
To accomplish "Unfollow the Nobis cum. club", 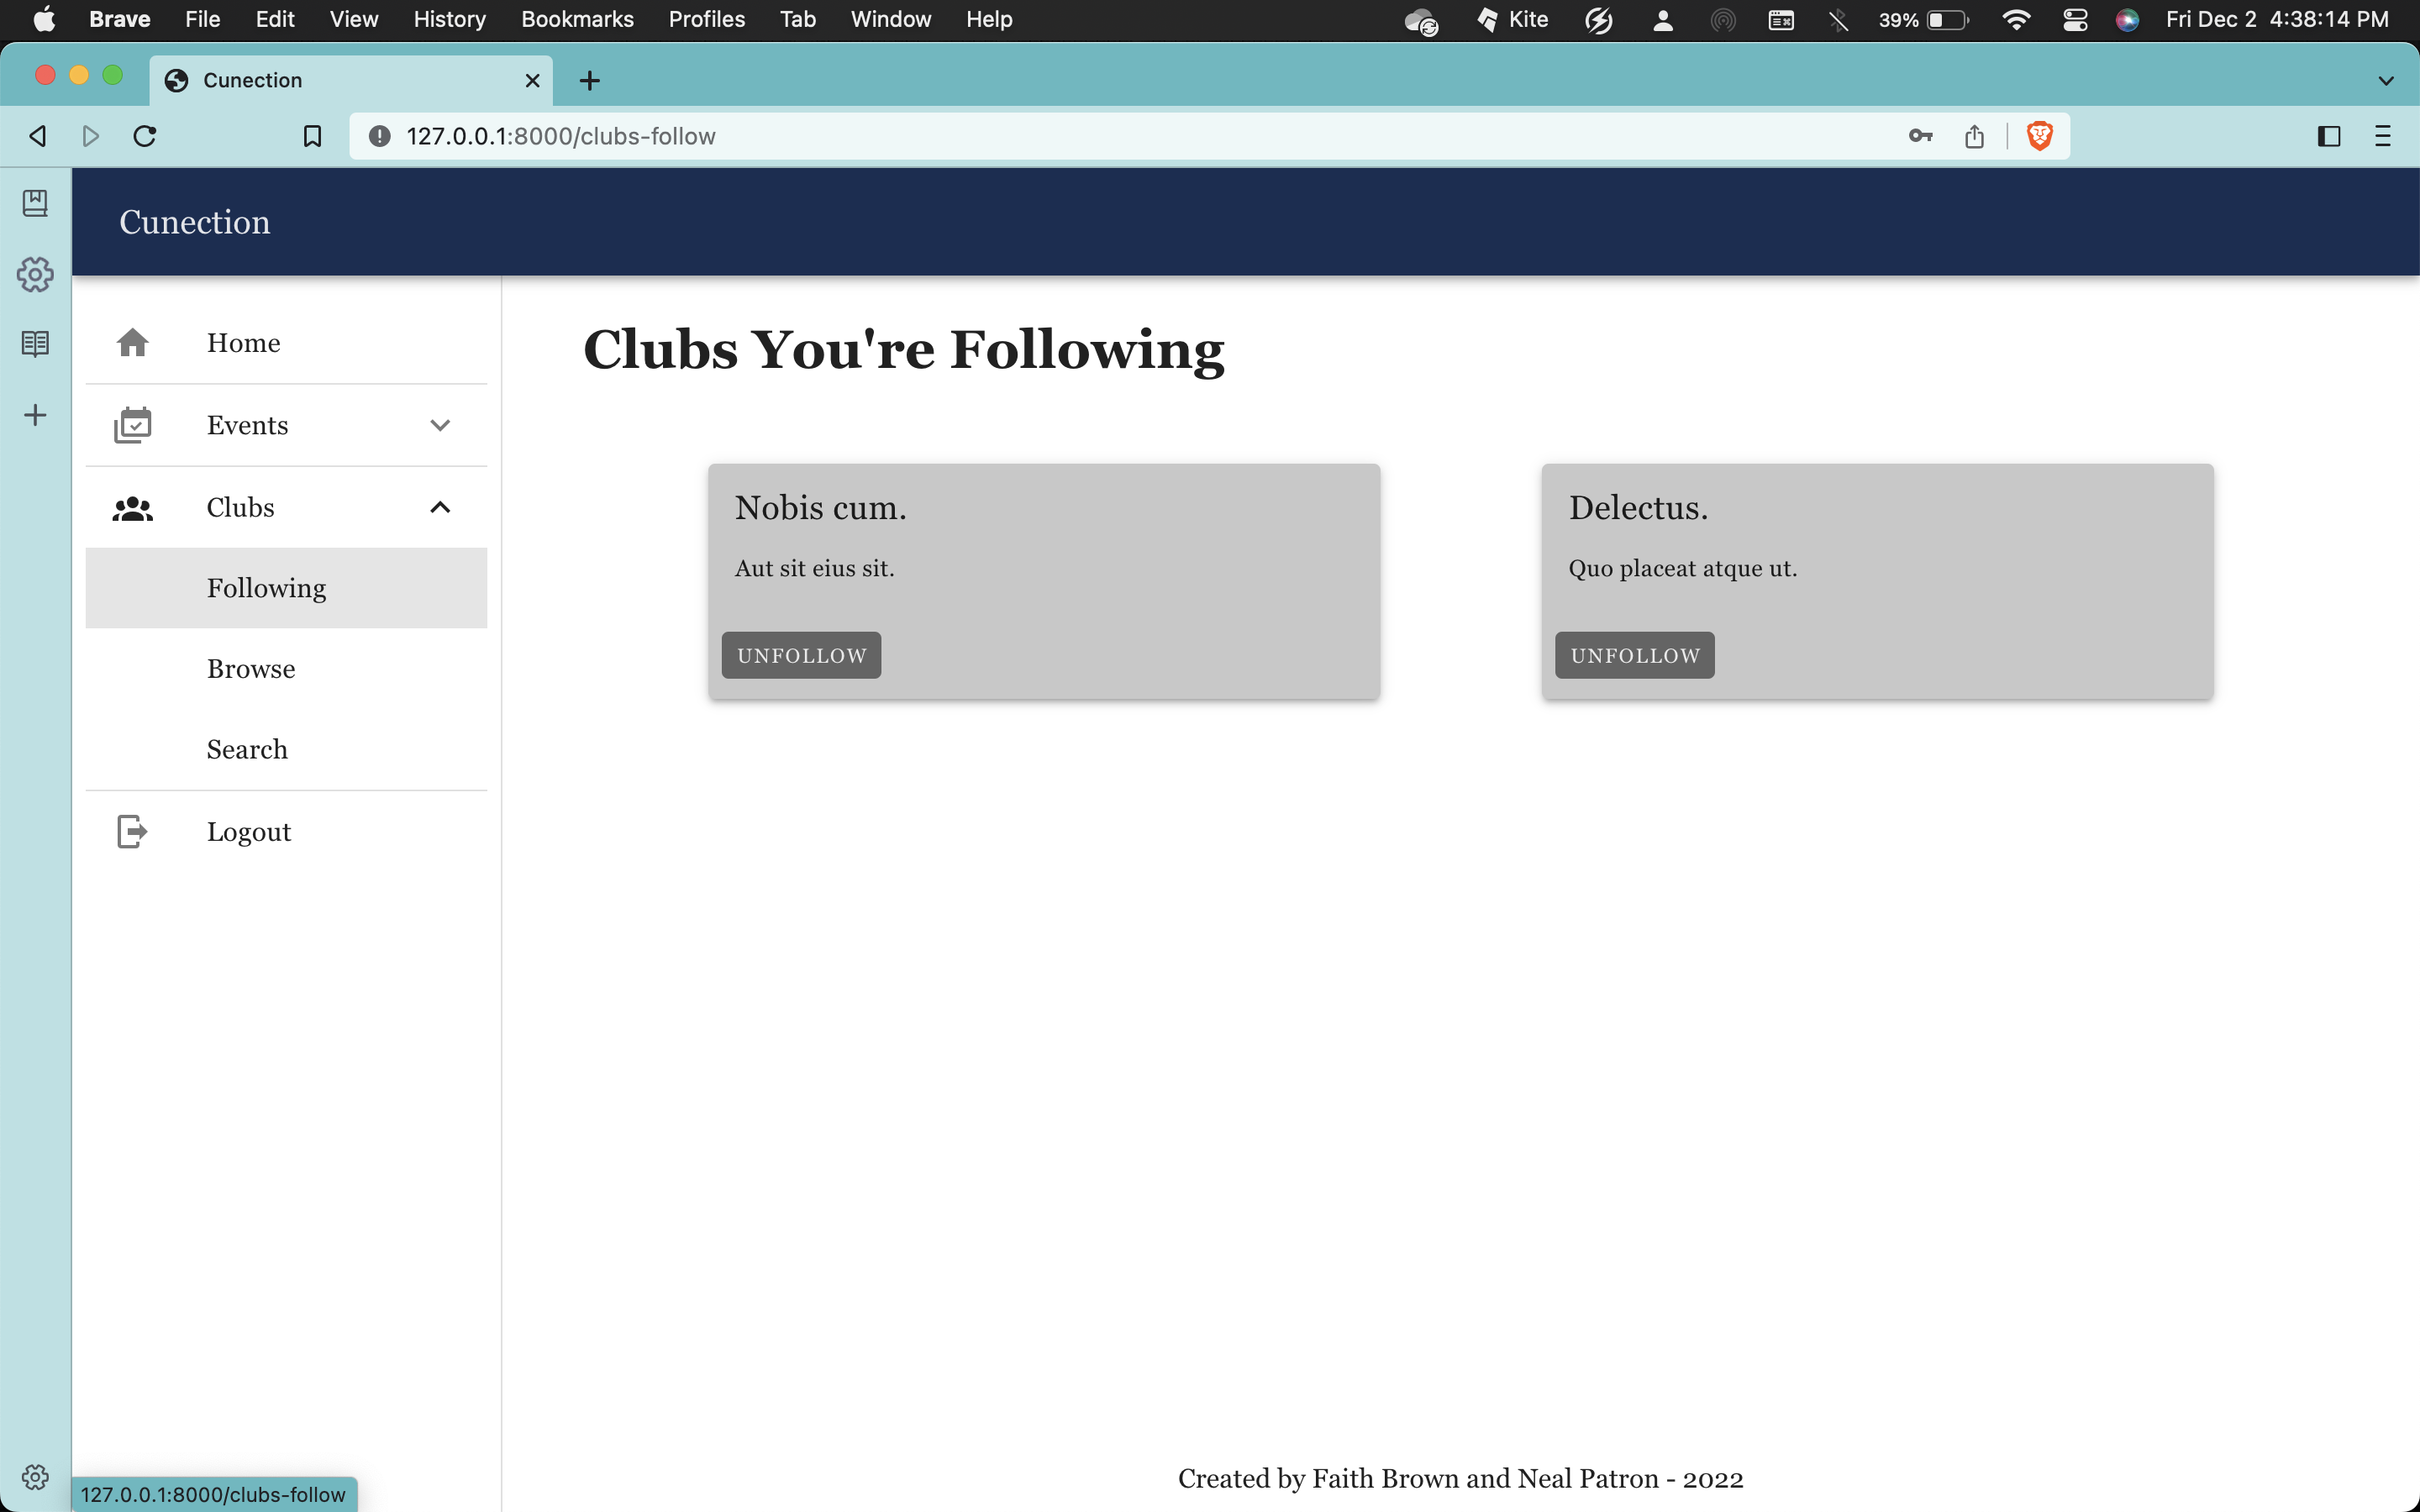I will coord(801,655).
